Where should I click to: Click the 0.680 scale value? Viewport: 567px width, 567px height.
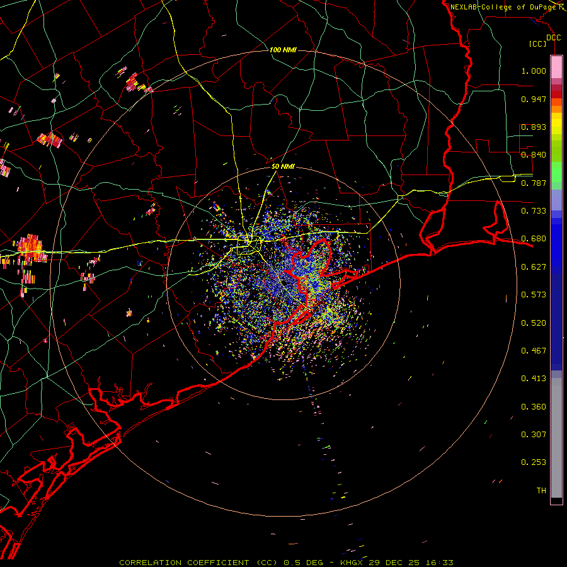(x=534, y=239)
